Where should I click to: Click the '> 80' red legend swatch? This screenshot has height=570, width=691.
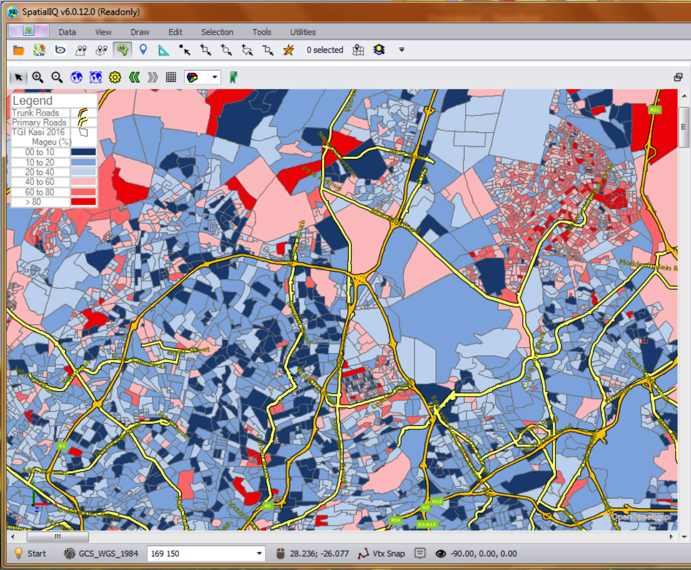[x=83, y=202]
